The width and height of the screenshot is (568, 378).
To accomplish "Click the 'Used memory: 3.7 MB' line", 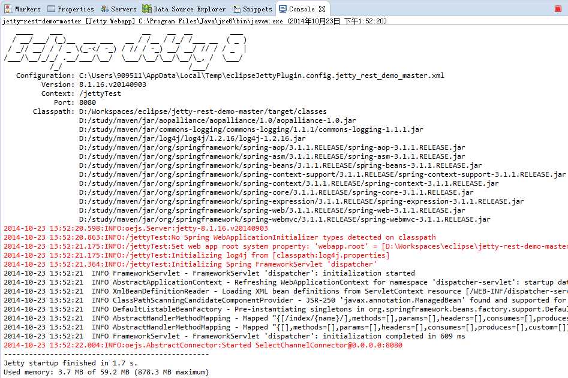I will (107, 372).
